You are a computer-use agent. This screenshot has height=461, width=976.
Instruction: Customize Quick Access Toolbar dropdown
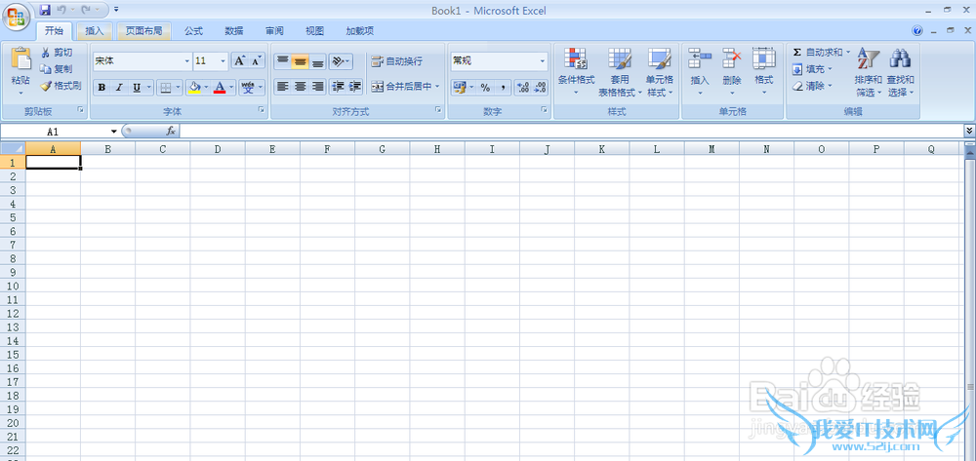(116, 10)
